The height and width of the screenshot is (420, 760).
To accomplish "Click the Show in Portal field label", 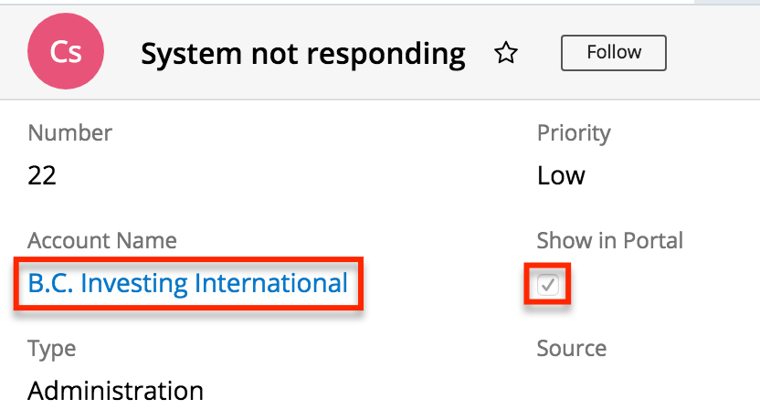I will click(609, 241).
